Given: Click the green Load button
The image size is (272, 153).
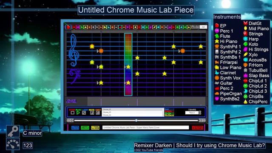Looking at the screenshot, I should click(x=85, y=127).
